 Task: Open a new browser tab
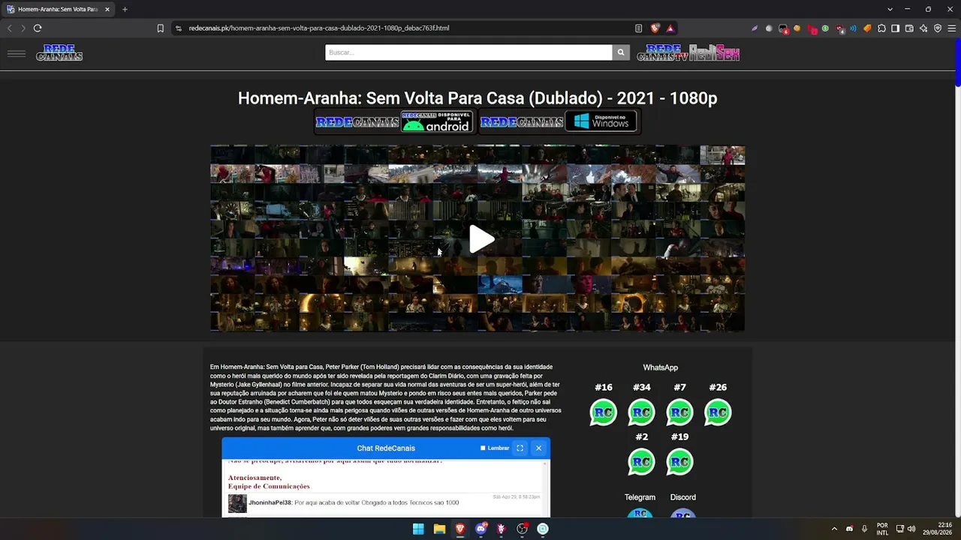(125, 10)
